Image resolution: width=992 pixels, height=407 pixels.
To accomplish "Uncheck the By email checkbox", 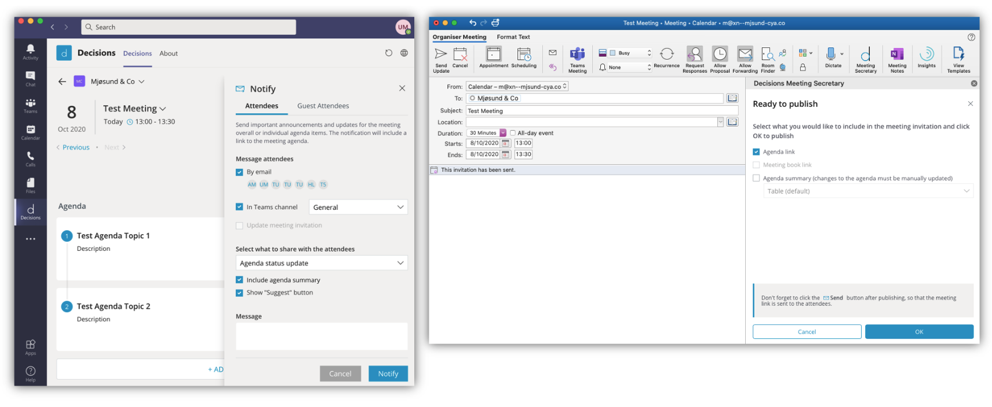I will [x=239, y=172].
